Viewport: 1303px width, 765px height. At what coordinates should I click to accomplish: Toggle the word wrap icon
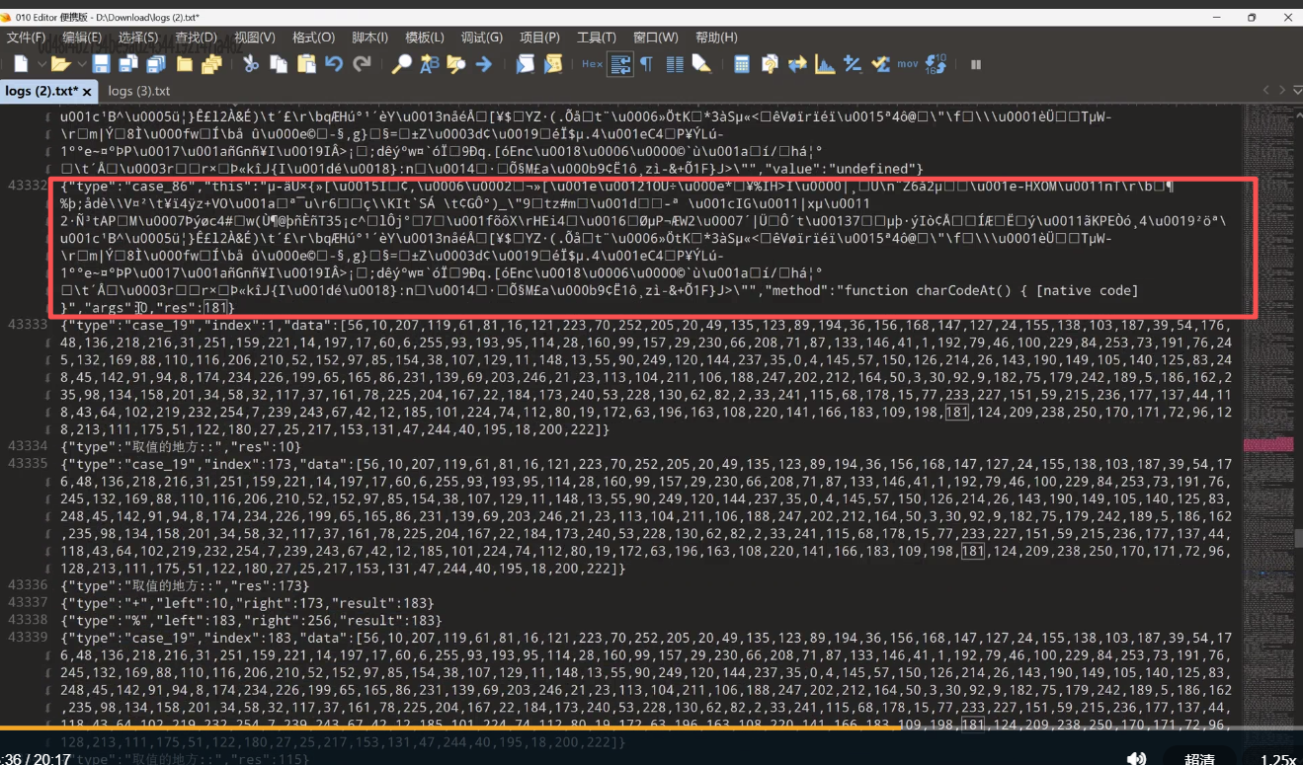tap(620, 64)
